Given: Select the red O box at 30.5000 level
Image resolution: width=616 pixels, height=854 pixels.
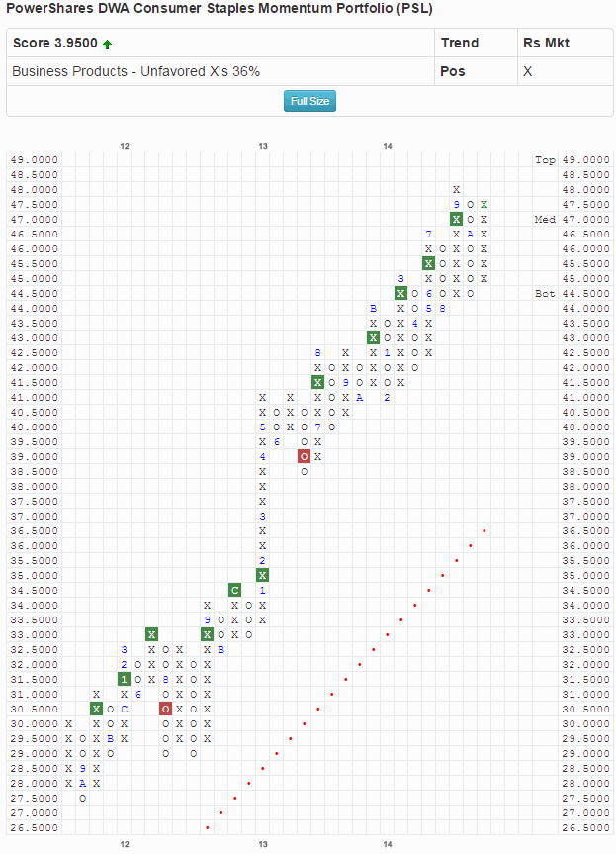Looking at the screenshot, I should (x=165, y=709).
